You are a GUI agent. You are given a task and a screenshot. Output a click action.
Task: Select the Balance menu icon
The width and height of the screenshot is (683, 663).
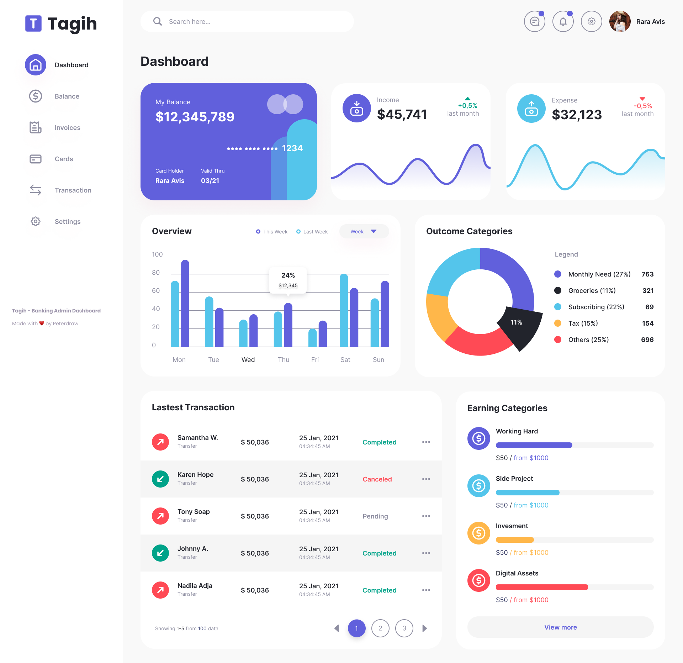pyautogui.click(x=35, y=95)
